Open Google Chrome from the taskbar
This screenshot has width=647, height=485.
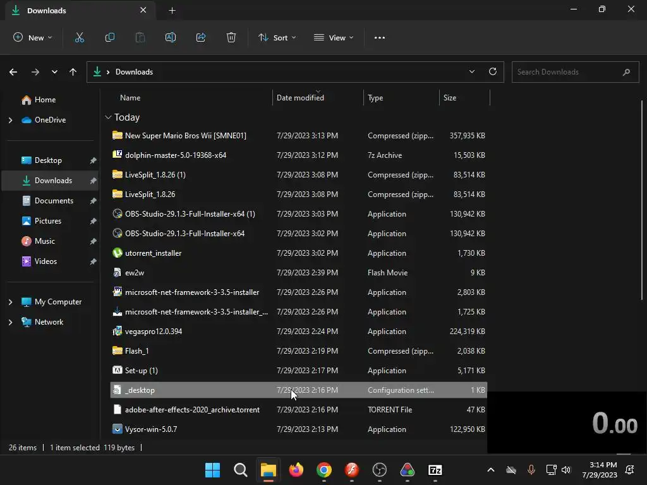[324, 470]
